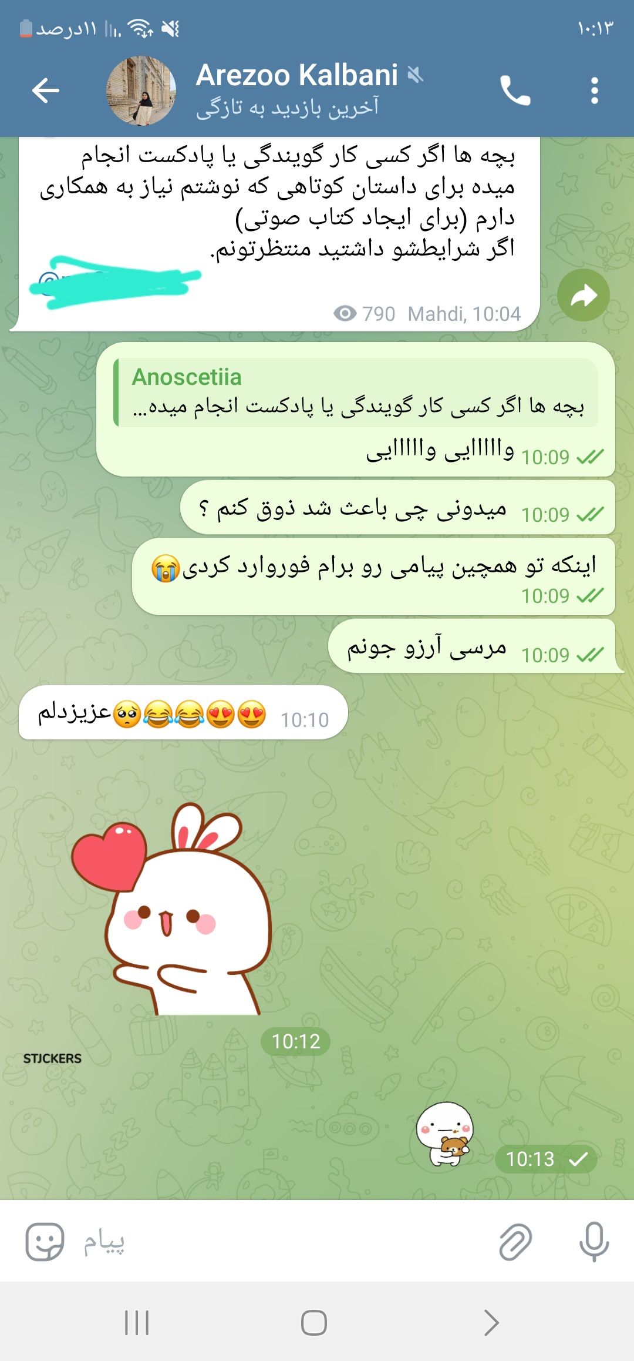Tap the Android back navigation chevron
Viewport: 634px width, 1361px height.
(491, 1323)
